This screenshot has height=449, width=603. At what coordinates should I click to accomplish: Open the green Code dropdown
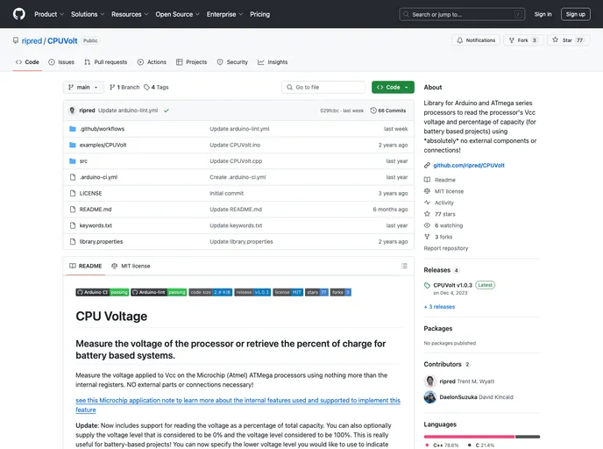pos(393,88)
